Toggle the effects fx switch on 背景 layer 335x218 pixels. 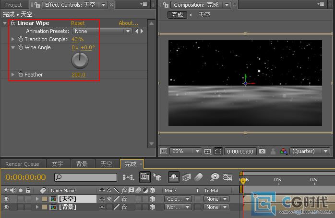124,207
